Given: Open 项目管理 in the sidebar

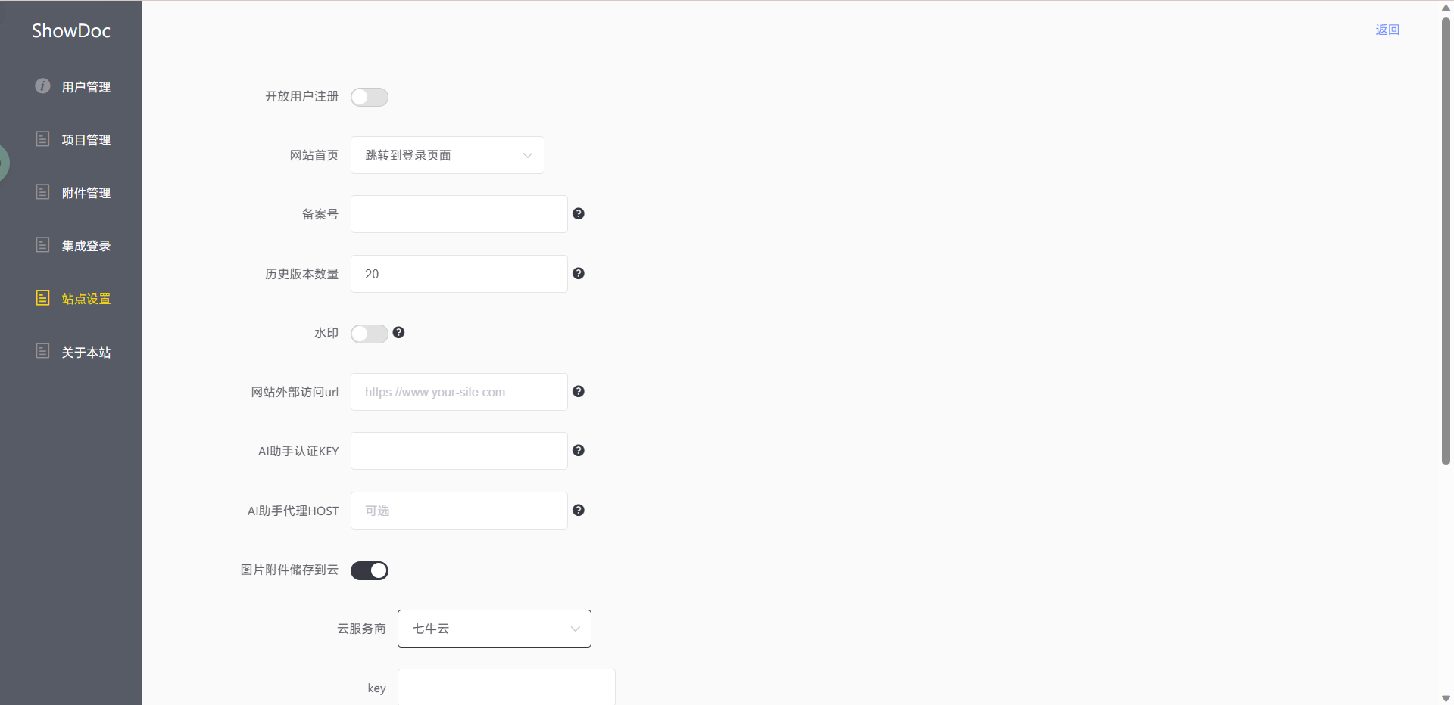Looking at the screenshot, I should click(86, 140).
